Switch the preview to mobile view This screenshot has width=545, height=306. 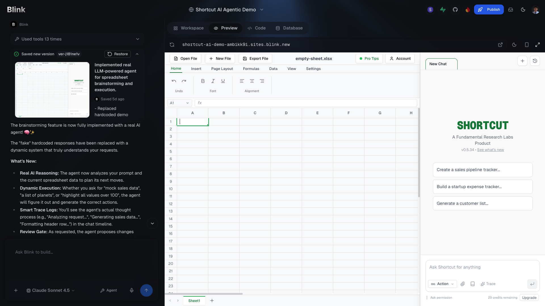[526, 44]
